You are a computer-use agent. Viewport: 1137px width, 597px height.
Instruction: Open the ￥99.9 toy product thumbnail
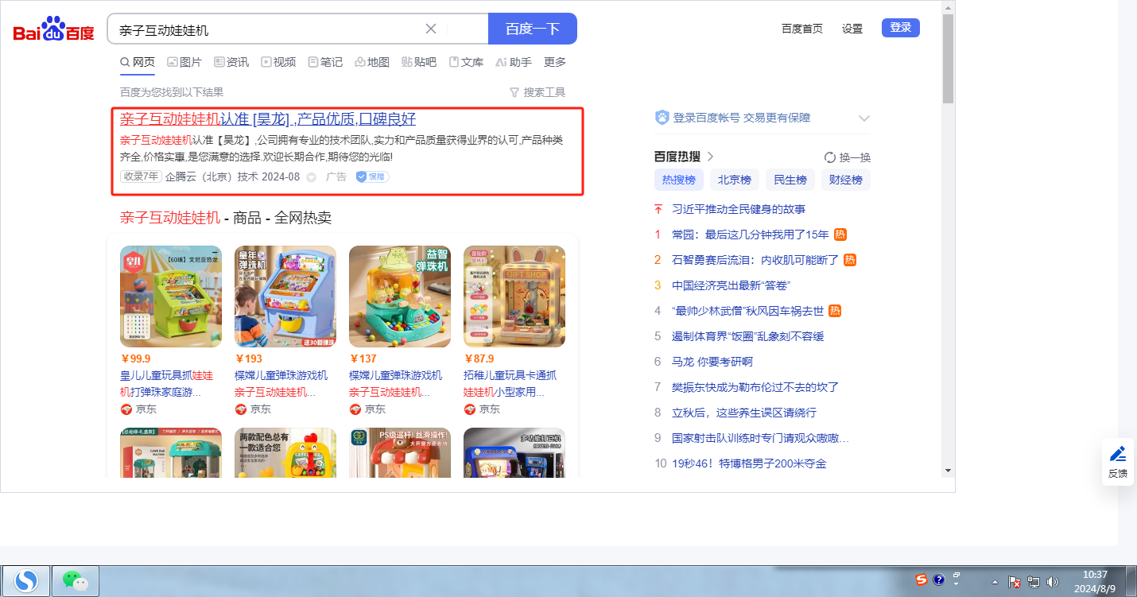pyautogui.click(x=171, y=297)
